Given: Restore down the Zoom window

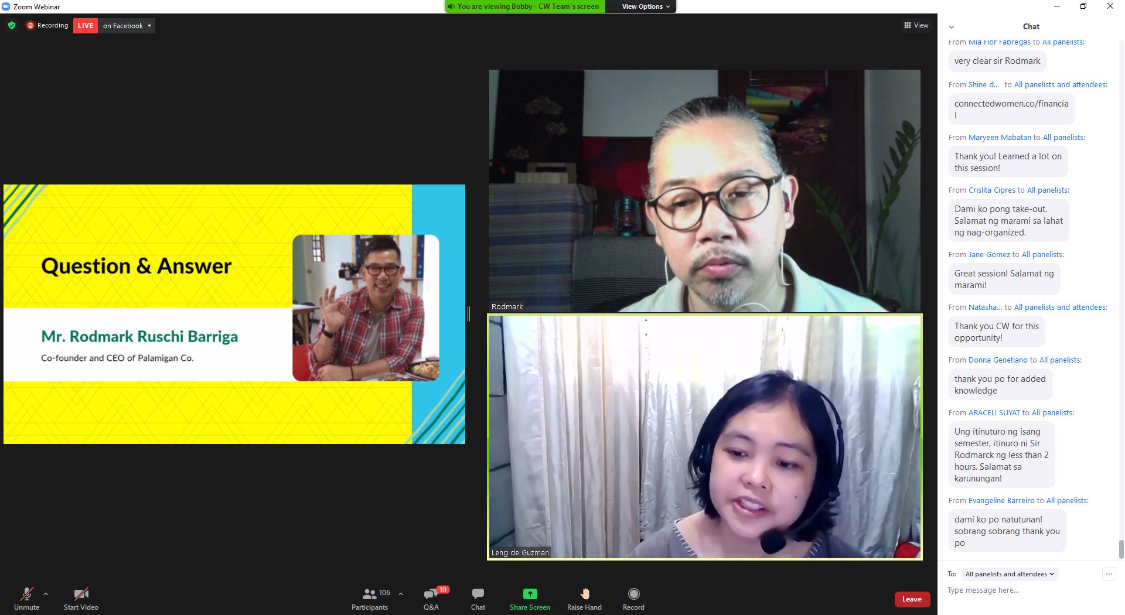Looking at the screenshot, I should 1083,6.
